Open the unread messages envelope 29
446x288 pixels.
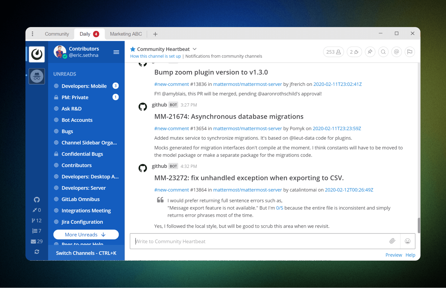(36, 241)
